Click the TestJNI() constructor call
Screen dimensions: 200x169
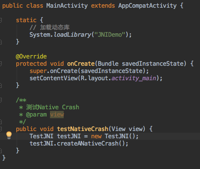coord(120,136)
